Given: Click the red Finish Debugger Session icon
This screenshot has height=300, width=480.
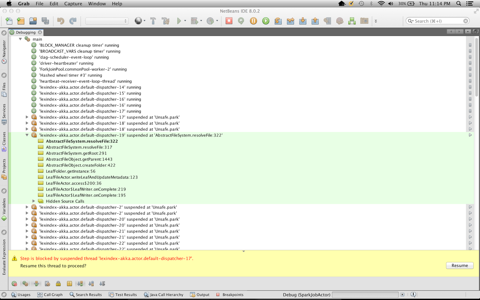Looking at the screenshot, I should [x=229, y=21].
